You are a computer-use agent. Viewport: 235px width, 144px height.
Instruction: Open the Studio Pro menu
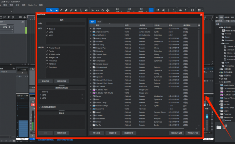[32, 5]
